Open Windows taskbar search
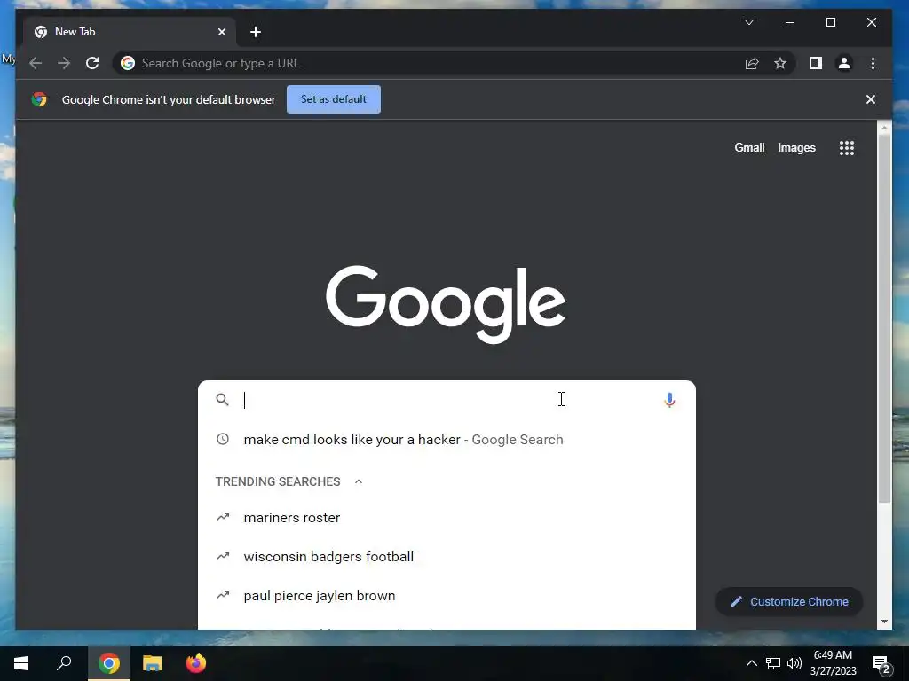 [64, 663]
